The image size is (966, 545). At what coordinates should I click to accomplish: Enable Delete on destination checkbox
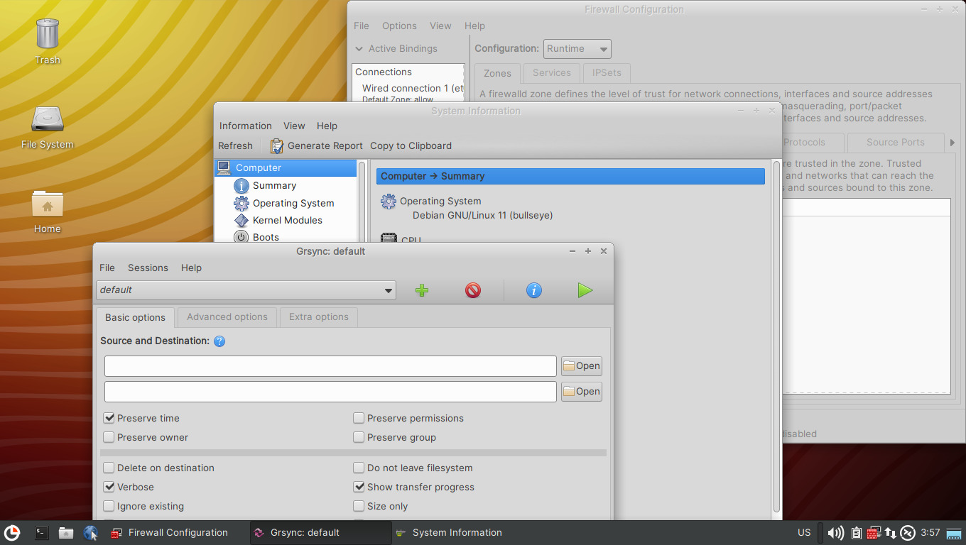pyautogui.click(x=109, y=468)
